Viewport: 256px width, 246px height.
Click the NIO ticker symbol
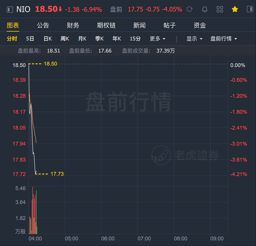point(23,9)
